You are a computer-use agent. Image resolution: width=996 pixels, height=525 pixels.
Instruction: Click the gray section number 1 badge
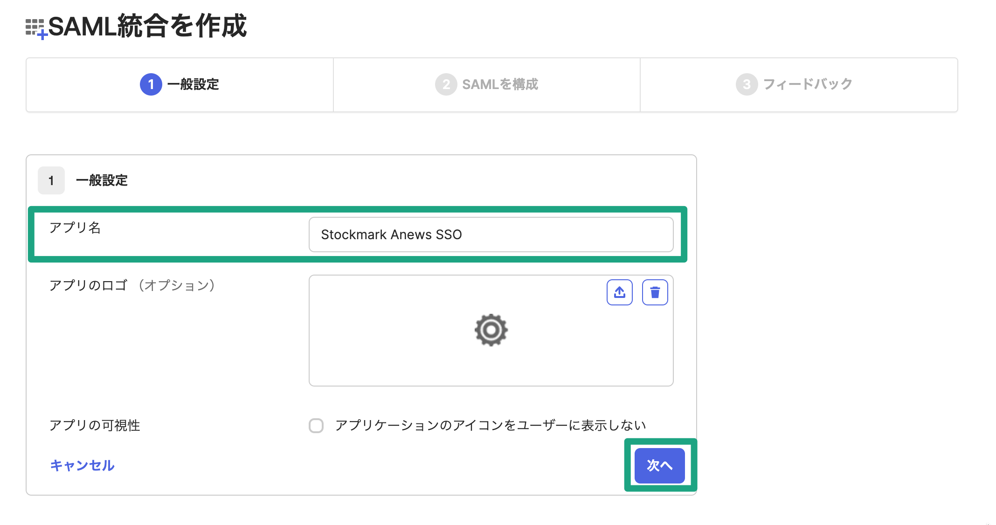51,180
